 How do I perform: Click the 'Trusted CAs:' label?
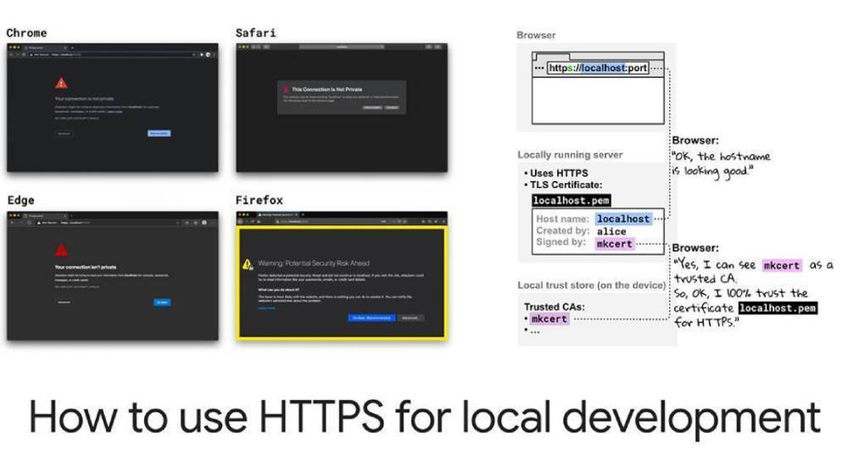pyautogui.click(x=554, y=306)
